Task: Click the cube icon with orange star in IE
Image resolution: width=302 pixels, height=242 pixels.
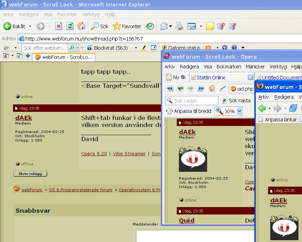Action: pos(221,26)
